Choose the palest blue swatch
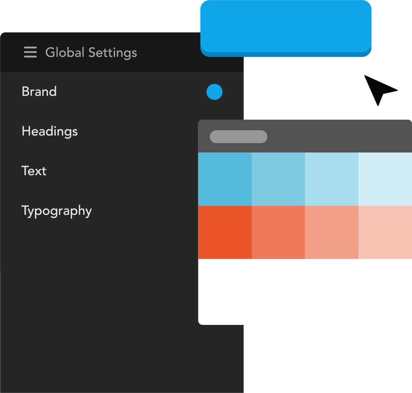Image resolution: width=412 pixels, height=393 pixels. pos(385,179)
